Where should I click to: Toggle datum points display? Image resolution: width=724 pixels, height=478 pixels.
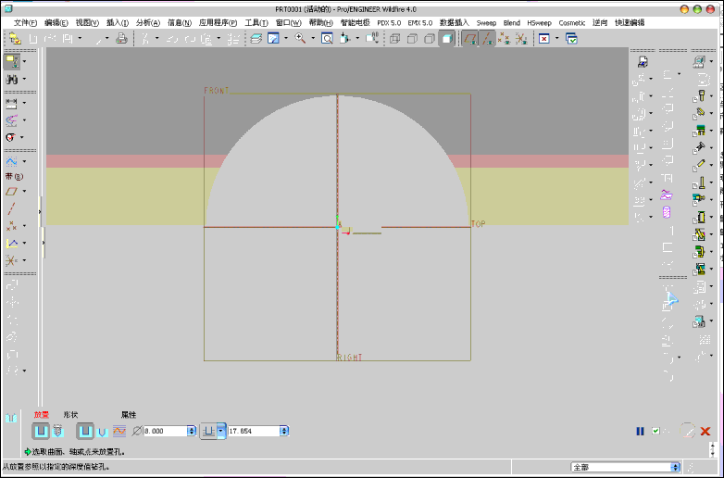505,39
